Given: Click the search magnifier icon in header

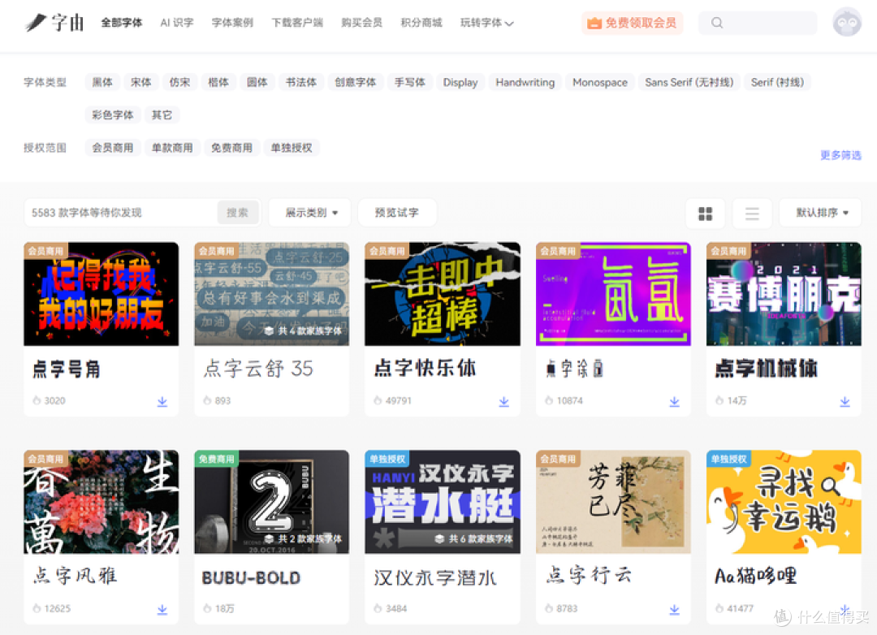Looking at the screenshot, I should tap(717, 23).
